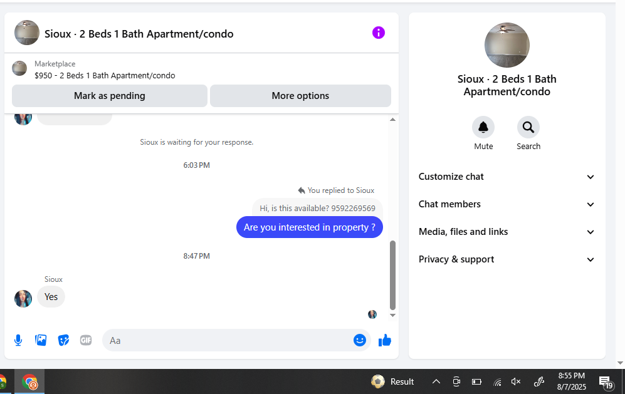Click the reply arrow icon beside 'You replied to Sioux'
The height and width of the screenshot is (394, 625).
(x=302, y=190)
